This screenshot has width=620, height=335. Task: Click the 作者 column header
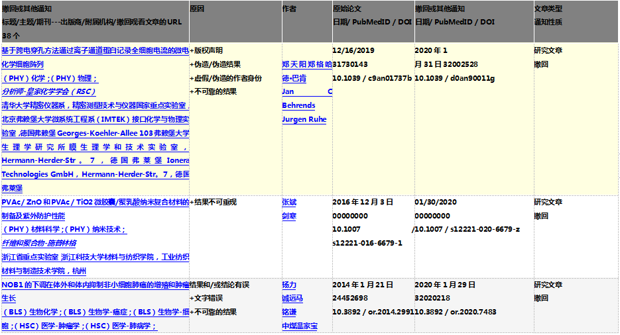click(289, 9)
